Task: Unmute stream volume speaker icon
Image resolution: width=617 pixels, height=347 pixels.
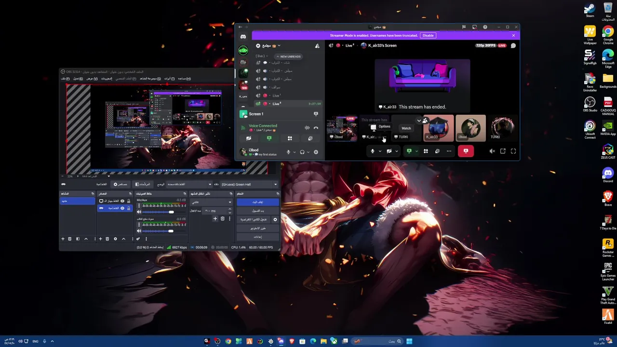Action: point(492,151)
